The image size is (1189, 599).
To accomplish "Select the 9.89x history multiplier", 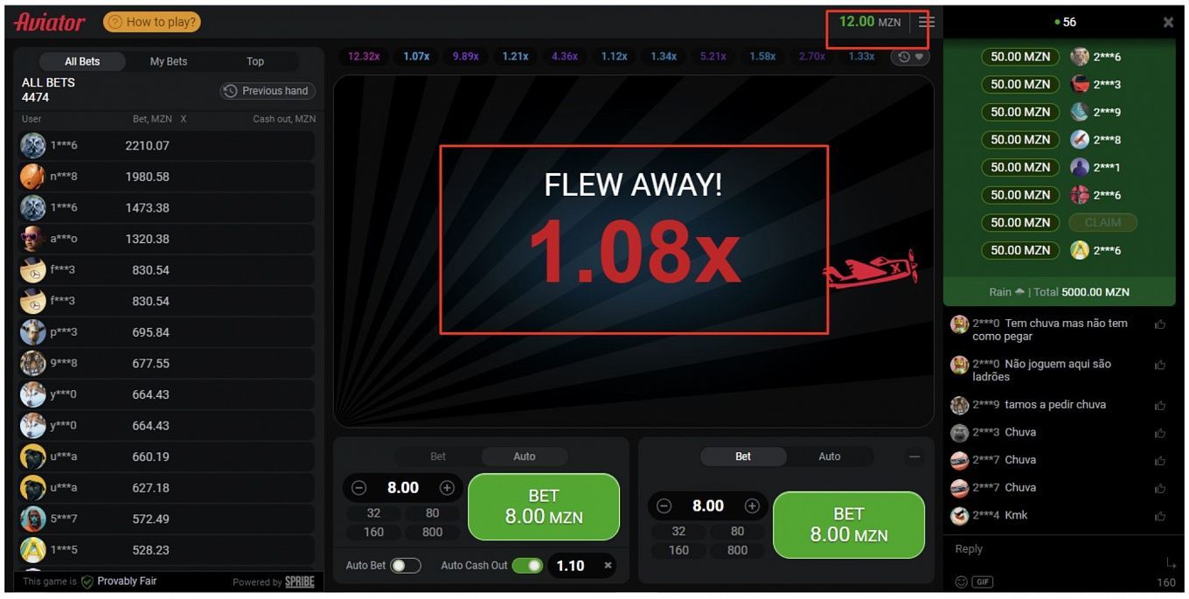I will [x=465, y=56].
